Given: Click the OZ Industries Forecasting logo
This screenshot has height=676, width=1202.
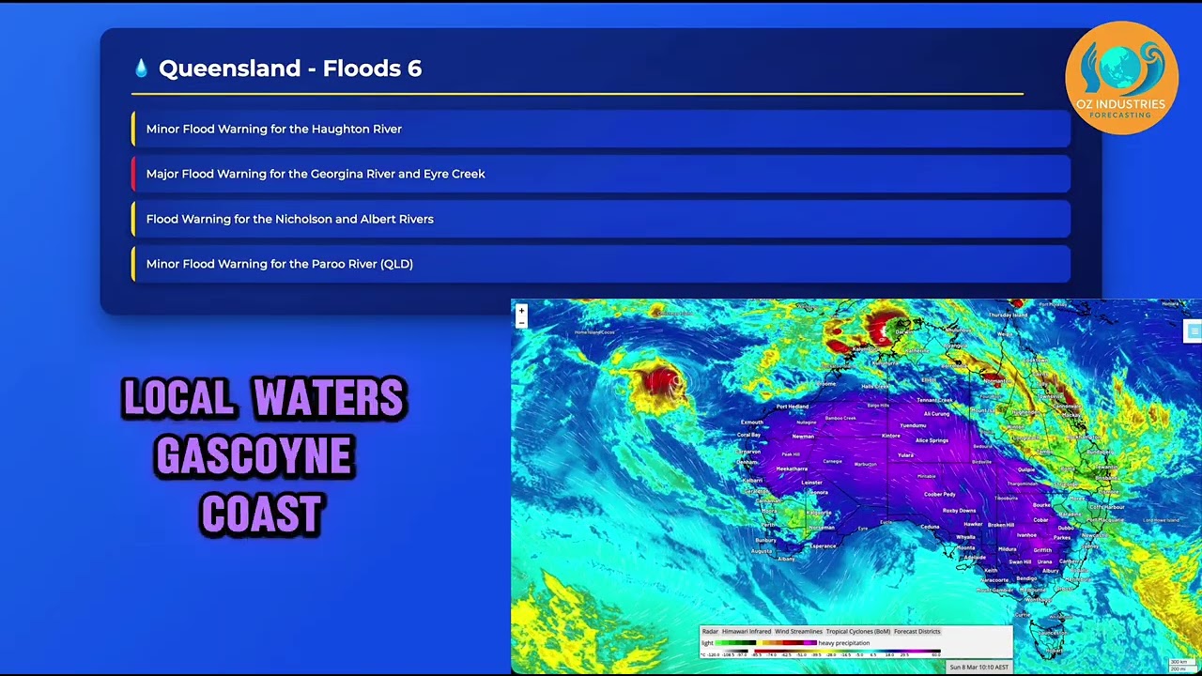Looking at the screenshot, I should pos(1121,78).
